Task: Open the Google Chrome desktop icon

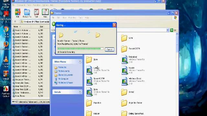Action: click(6, 32)
